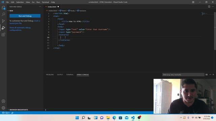Open Task View on the taskbar
The width and height of the screenshot is (216, 121).
tap(89, 118)
